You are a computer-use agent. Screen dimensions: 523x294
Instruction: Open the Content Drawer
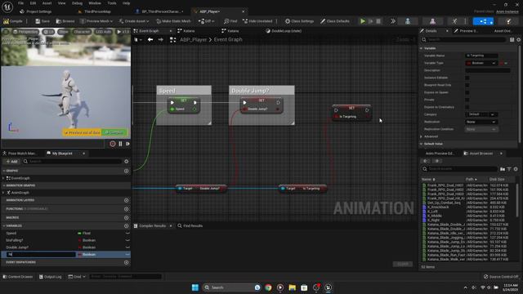(x=18, y=277)
